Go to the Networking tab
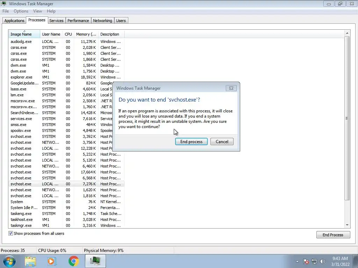Viewport: 358px width, 268px height. 102,21
